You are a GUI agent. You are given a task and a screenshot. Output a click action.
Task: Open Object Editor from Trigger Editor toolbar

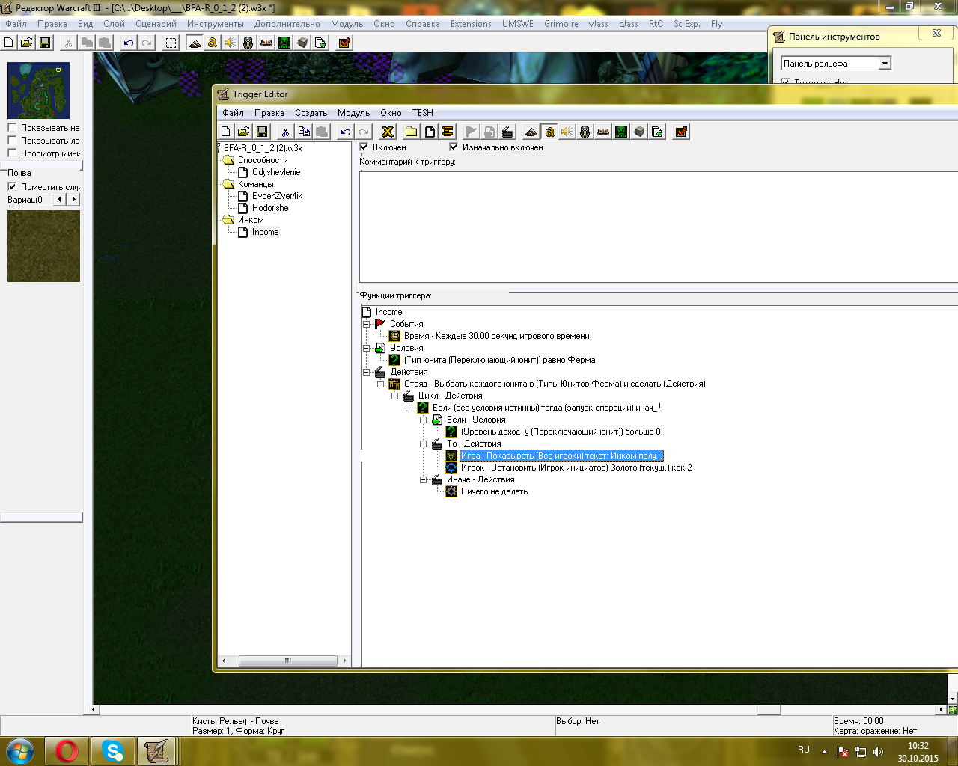(585, 132)
